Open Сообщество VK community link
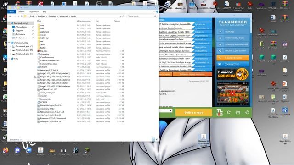294x165 pixels. click(x=232, y=64)
